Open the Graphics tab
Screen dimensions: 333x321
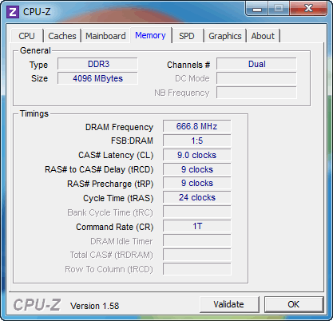click(225, 36)
